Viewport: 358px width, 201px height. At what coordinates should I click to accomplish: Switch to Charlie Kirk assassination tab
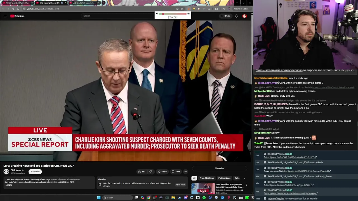(x=84, y=3)
